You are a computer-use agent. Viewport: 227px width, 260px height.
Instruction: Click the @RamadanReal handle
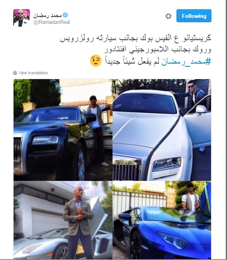pyautogui.click(x=52, y=22)
